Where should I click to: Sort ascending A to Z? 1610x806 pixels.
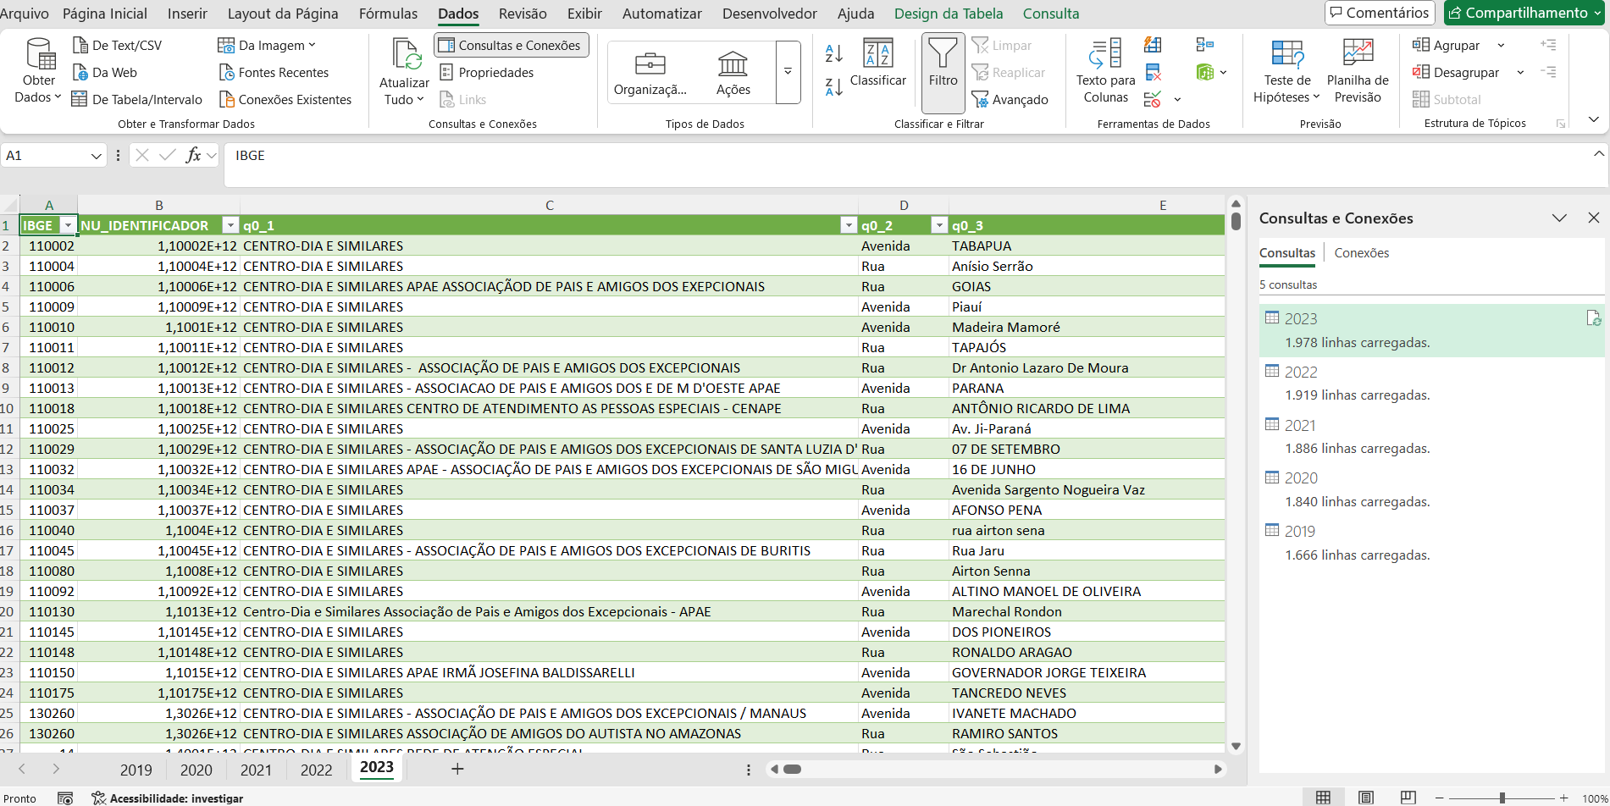[x=833, y=53]
